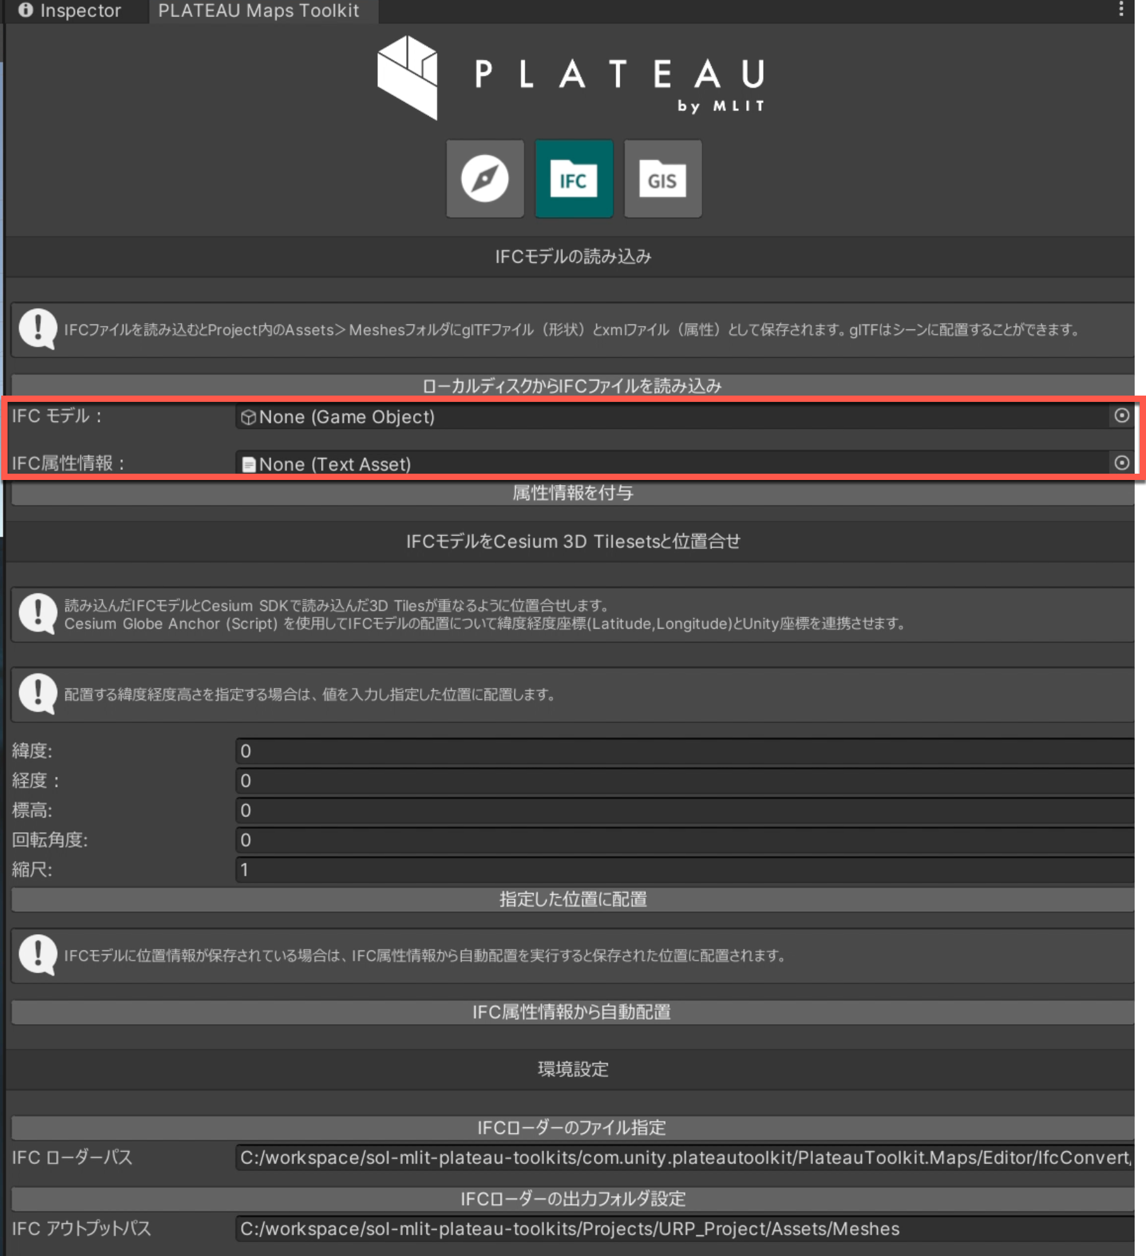Click the 標高 label

click(32, 810)
